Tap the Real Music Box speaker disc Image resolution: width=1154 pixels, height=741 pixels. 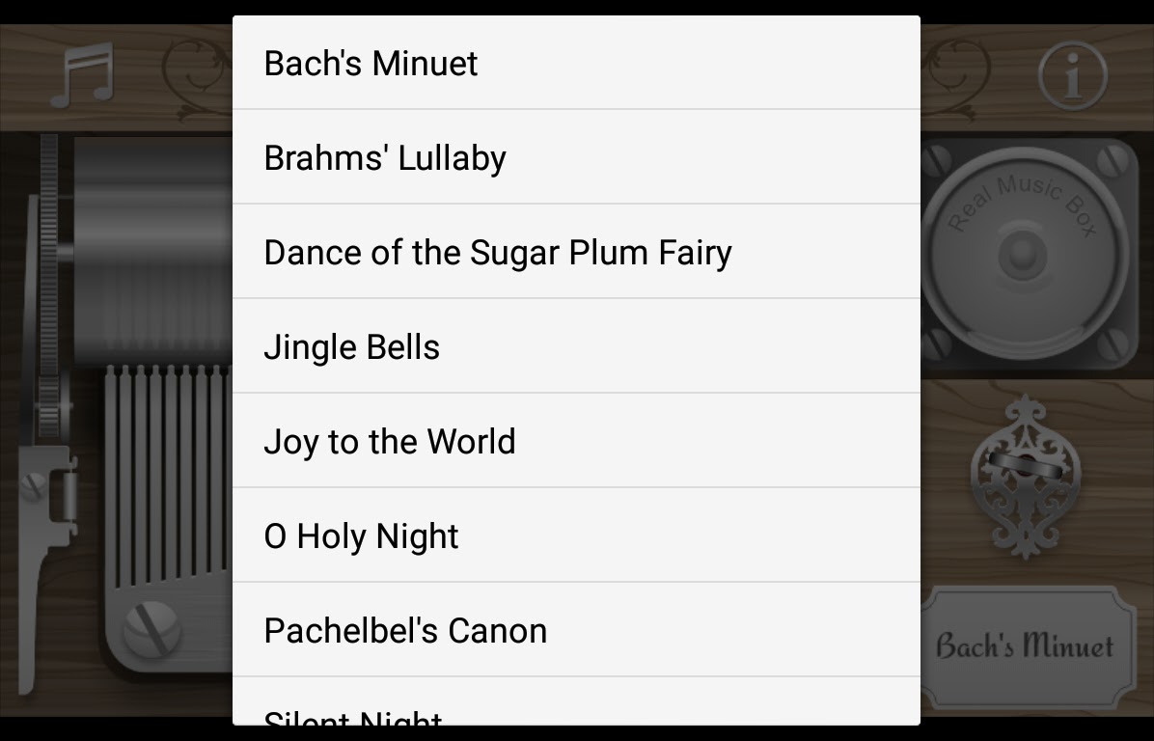click(1022, 253)
